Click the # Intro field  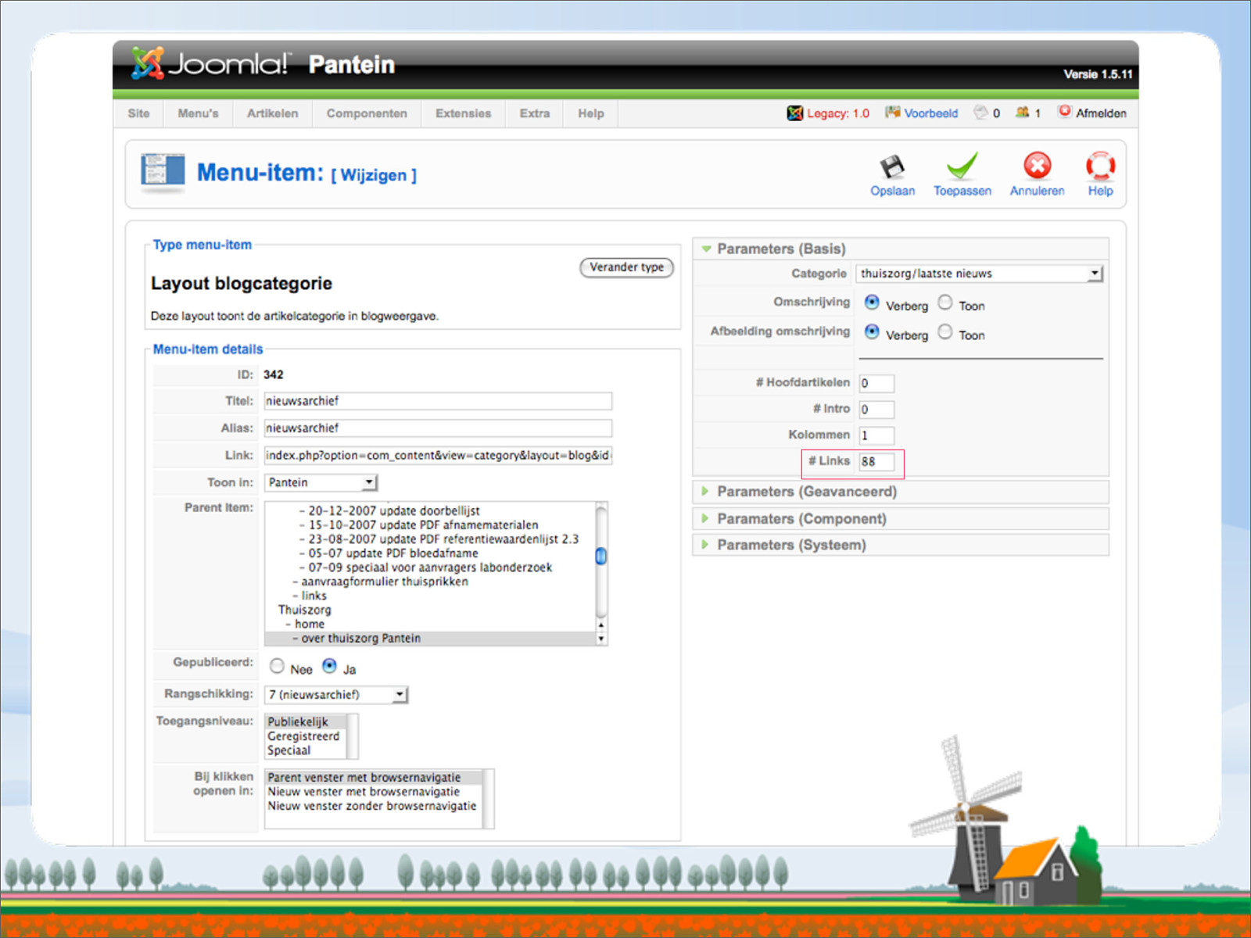coord(876,409)
